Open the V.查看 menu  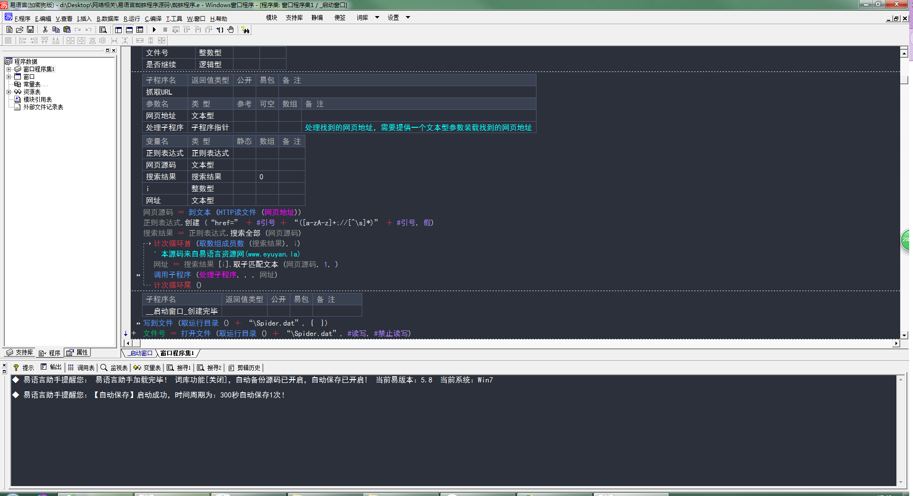(x=64, y=19)
